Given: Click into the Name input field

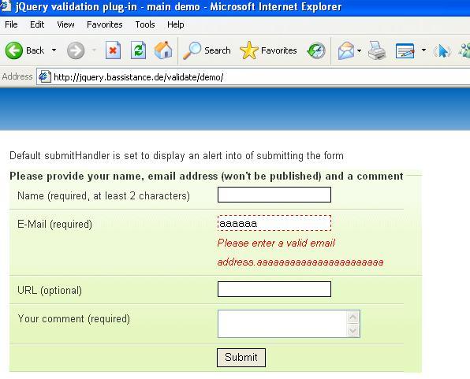Looking at the screenshot, I should 274,195.
